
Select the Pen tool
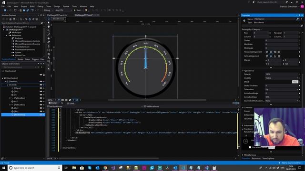49,46
